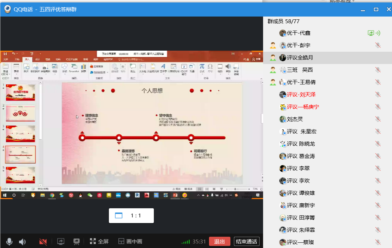Image resolution: width=392 pixels, height=248 pixels.
Task: Expand the 新建幻灯片 dropdown
Action: click(x=6, y=73)
